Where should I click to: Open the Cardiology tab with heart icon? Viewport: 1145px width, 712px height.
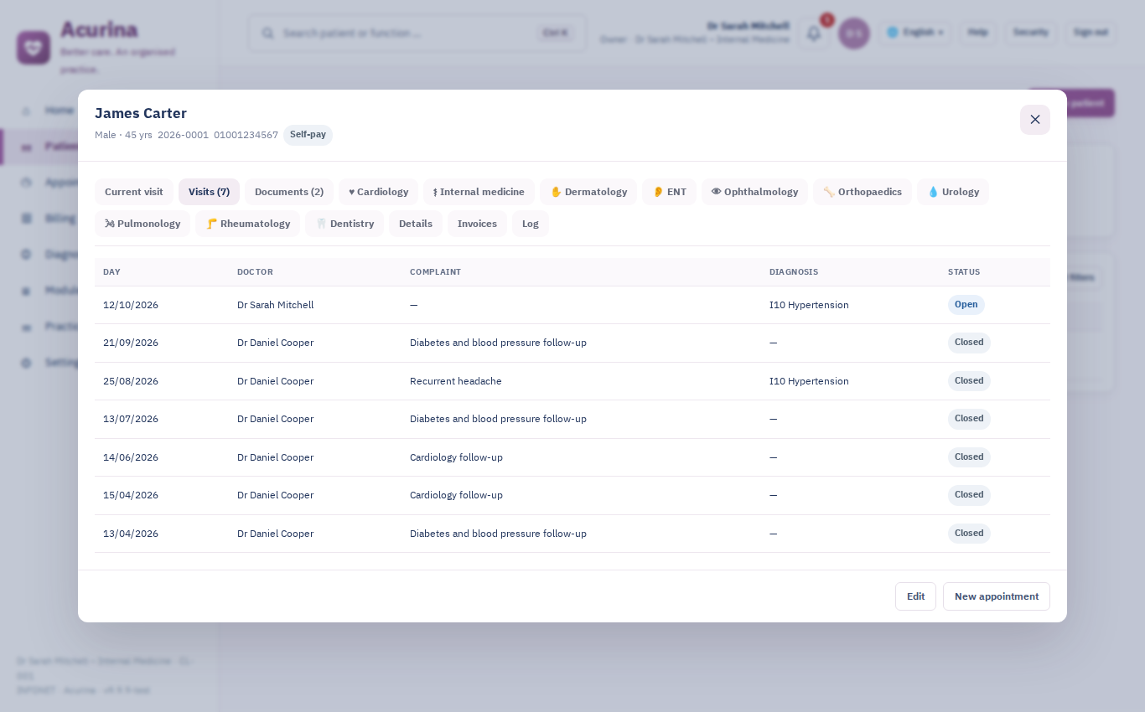coord(378,192)
